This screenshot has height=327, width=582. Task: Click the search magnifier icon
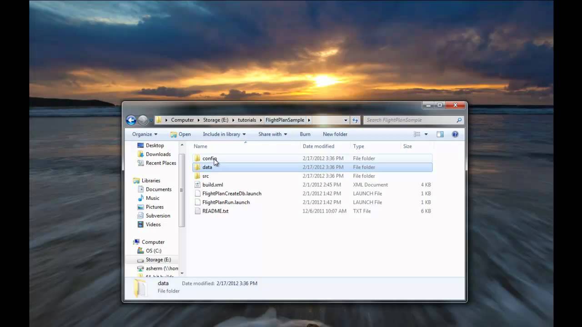(x=459, y=120)
